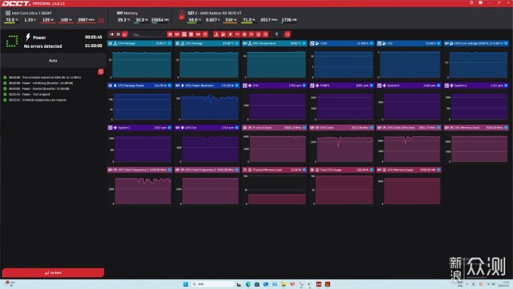513x289 pixels.
Task: Toggle the fan sensor filter icon
Action: tap(244, 34)
